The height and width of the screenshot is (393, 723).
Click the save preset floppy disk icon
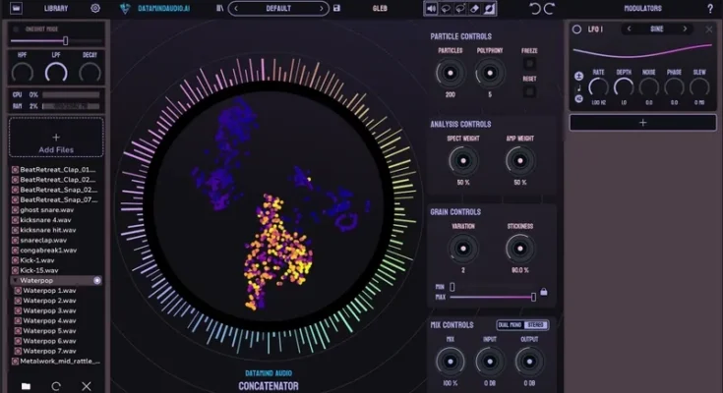pos(336,8)
